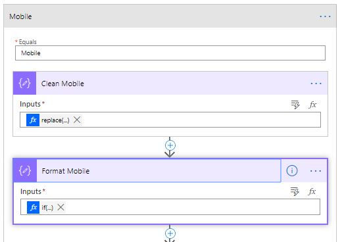Open the Clean Mobile ellipsis menu
Image resolution: width=342 pixels, height=242 pixels.
(316, 84)
